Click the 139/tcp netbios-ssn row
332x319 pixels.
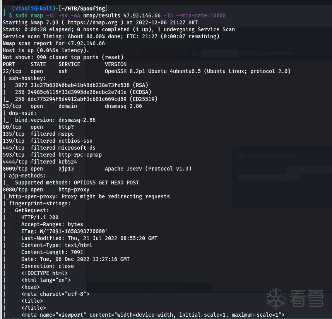[x=48, y=141]
